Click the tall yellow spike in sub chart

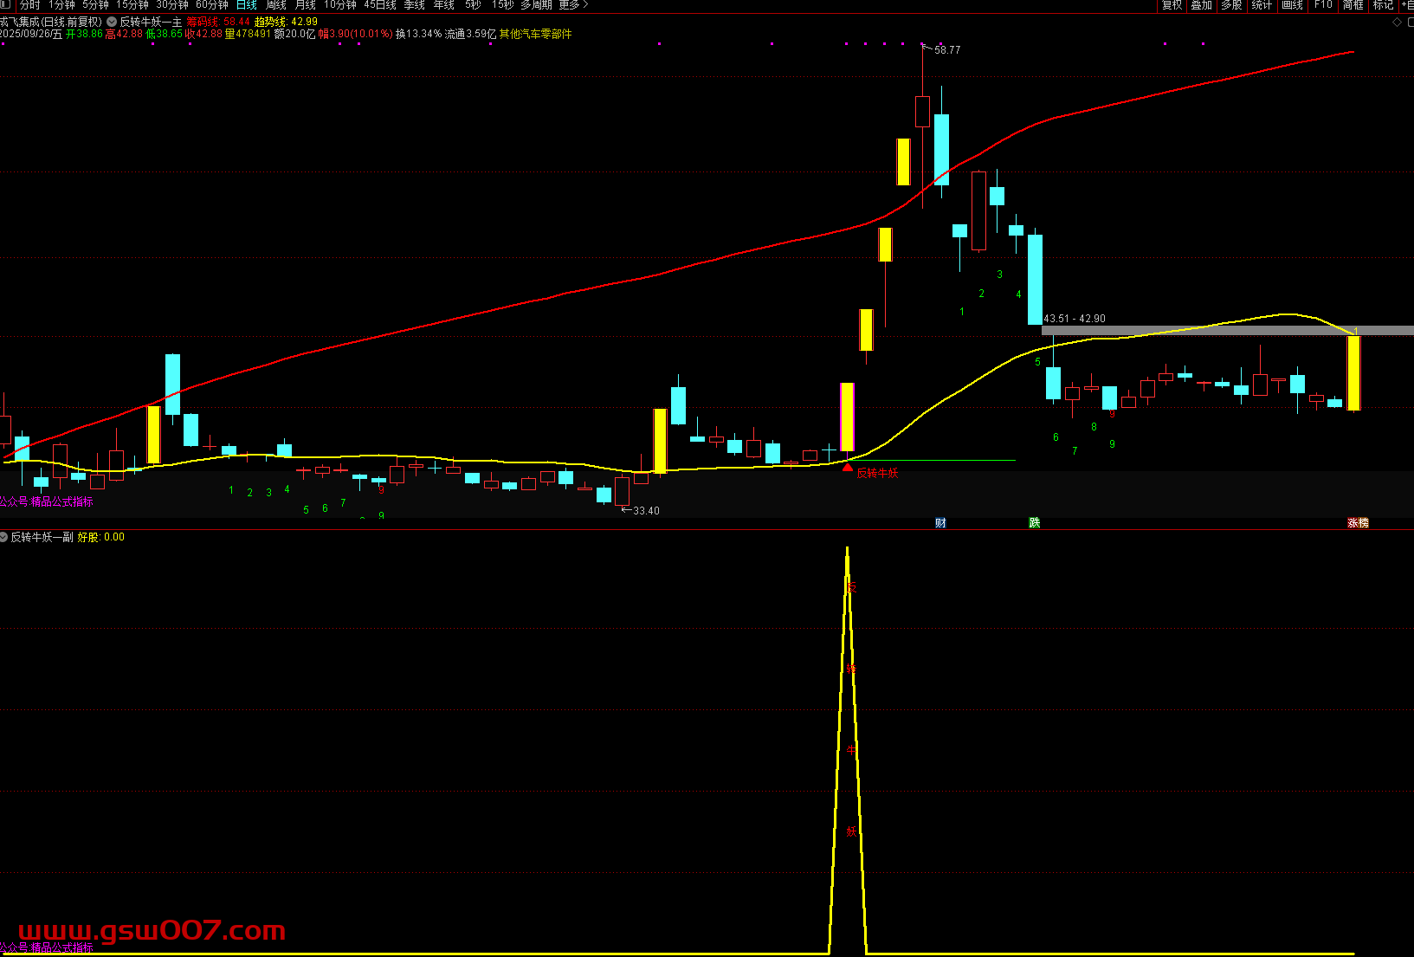848,750
